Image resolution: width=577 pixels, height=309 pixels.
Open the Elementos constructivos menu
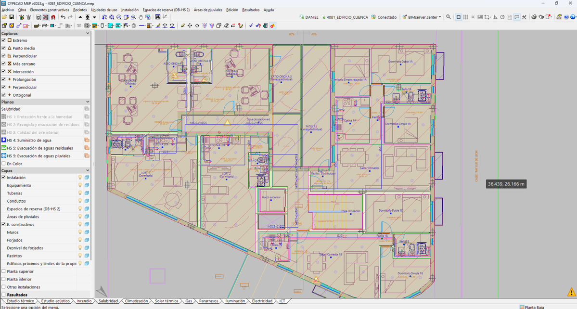[x=49, y=10]
